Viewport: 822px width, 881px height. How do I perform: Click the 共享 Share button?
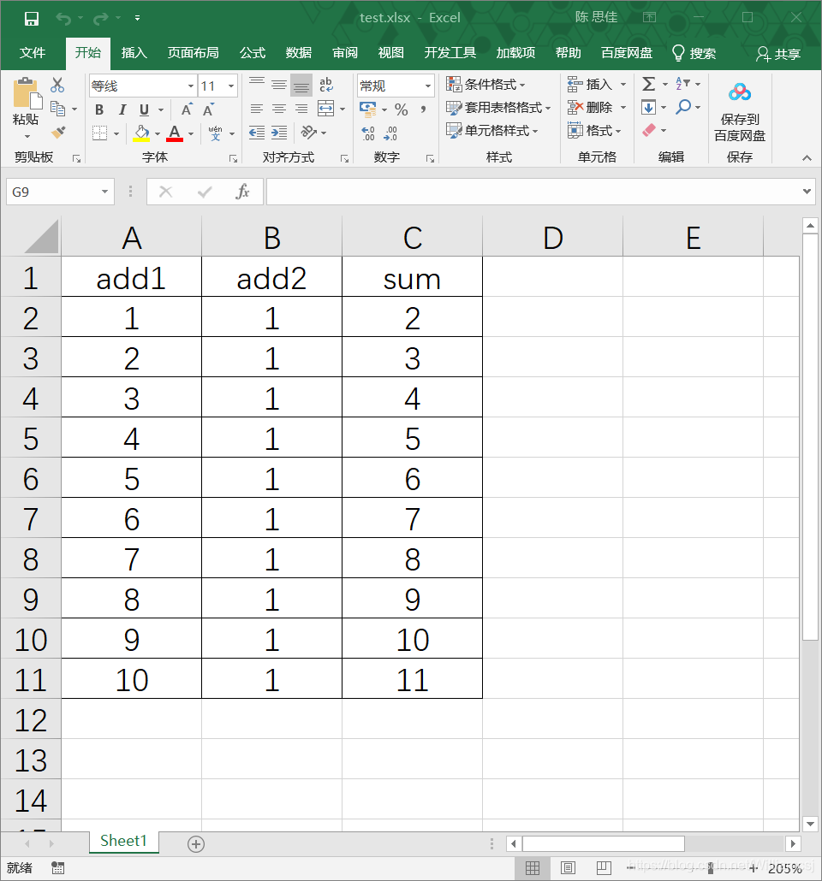(778, 54)
